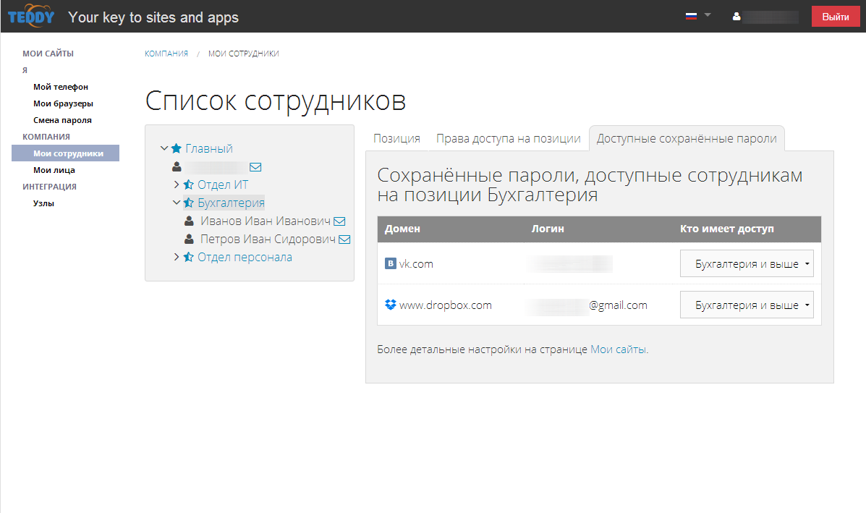Click the КОМПАНИЯ breadcrumb link
Image resolution: width=866 pixels, height=513 pixels.
pyautogui.click(x=166, y=54)
